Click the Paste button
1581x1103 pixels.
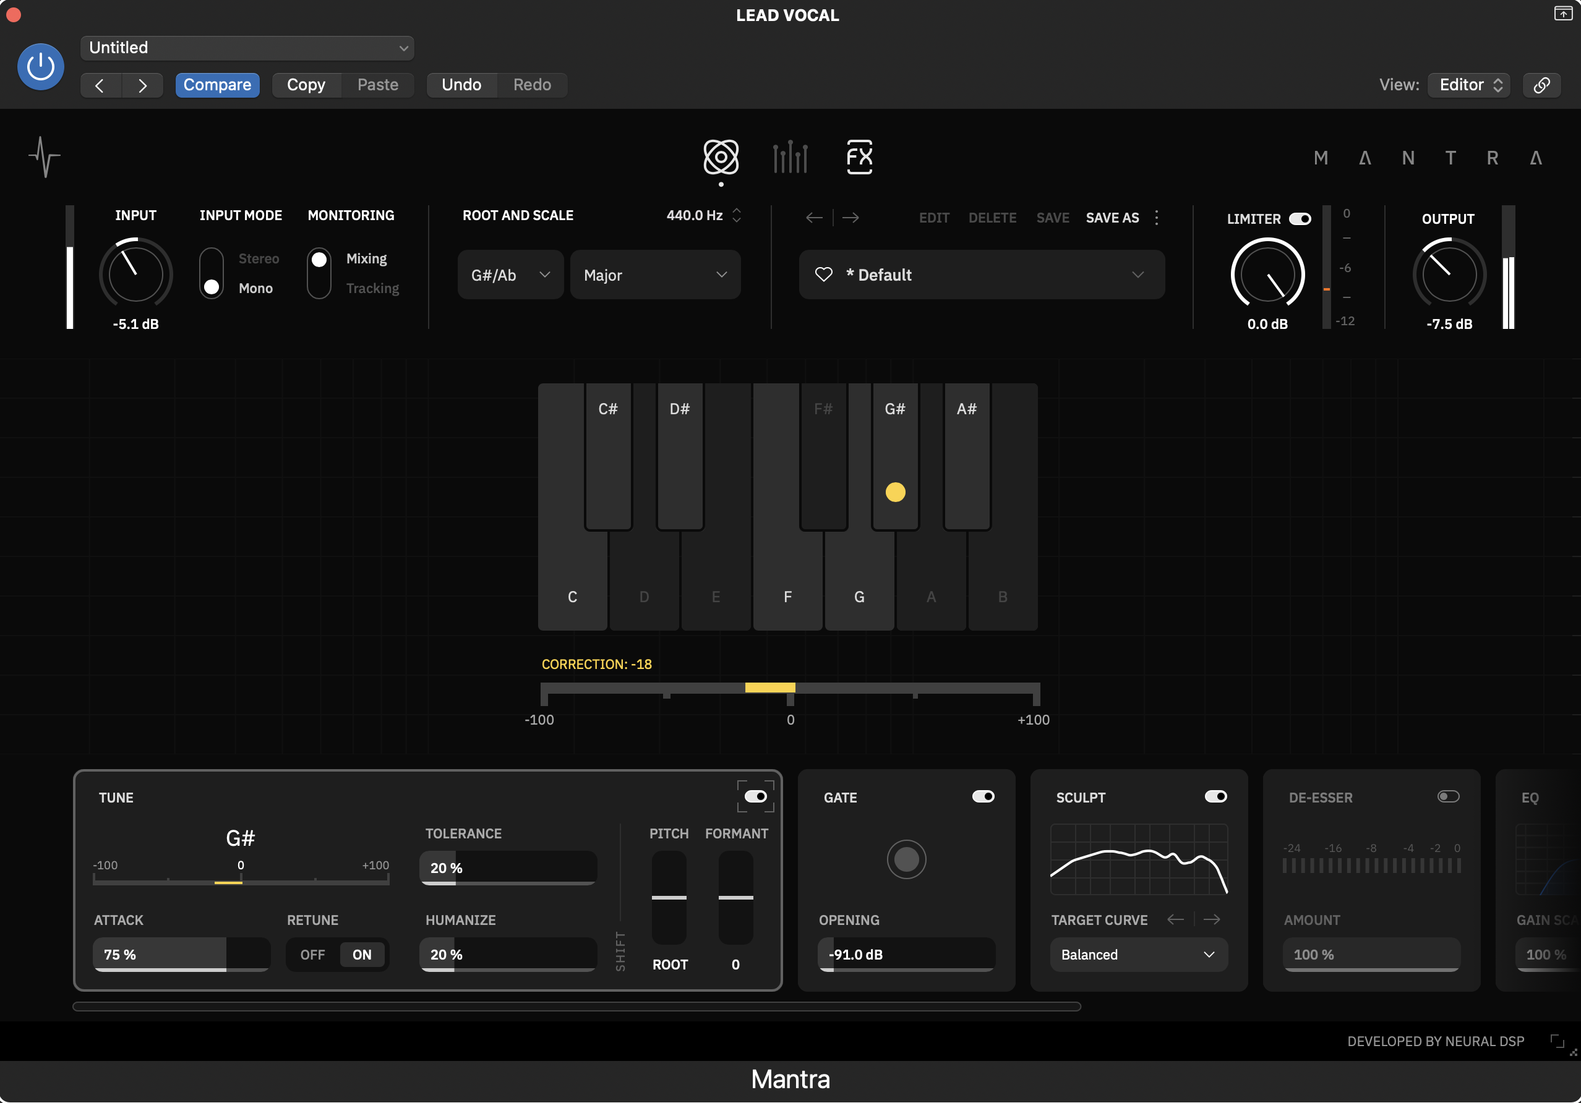(x=377, y=85)
